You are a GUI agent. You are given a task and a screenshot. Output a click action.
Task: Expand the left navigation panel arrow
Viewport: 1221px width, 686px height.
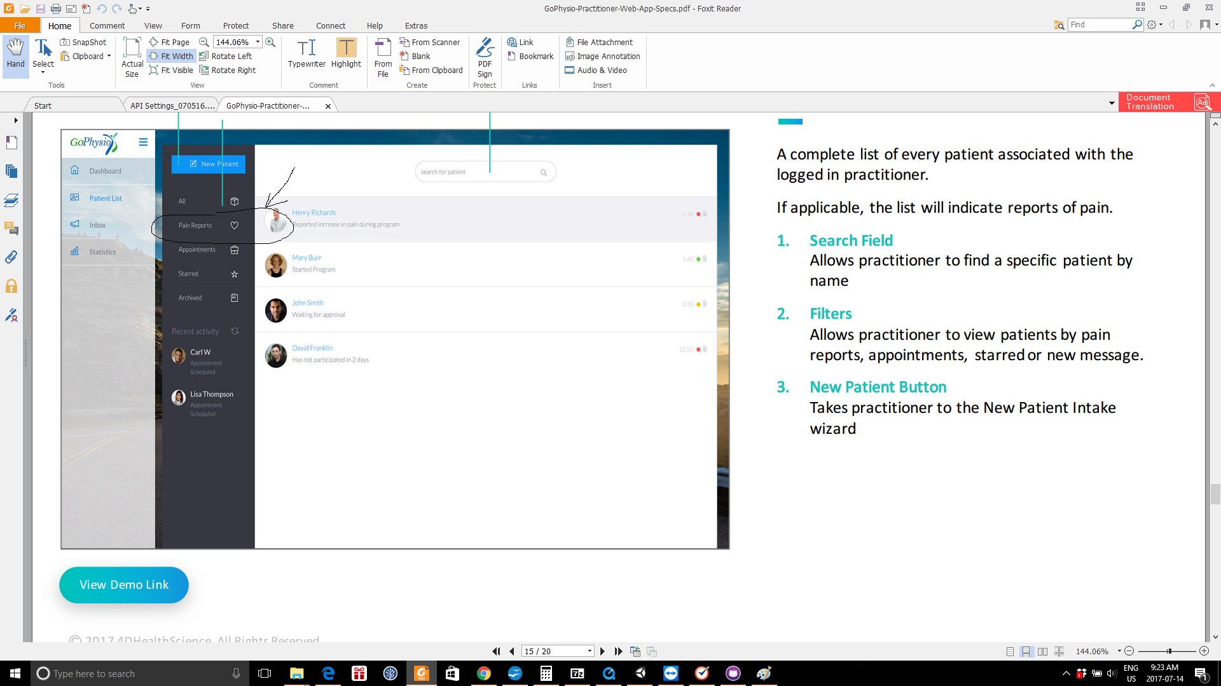(x=16, y=120)
